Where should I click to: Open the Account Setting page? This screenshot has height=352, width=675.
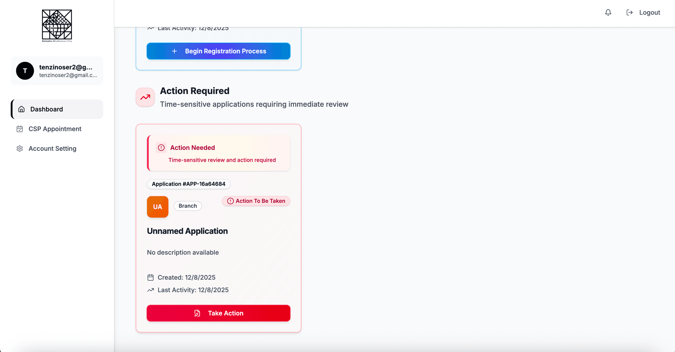(52, 149)
